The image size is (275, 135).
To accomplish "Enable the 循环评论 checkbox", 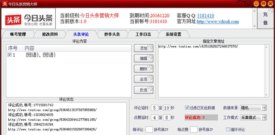I will click(228, 129).
